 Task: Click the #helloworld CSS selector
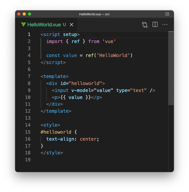[x=56, y=132]
